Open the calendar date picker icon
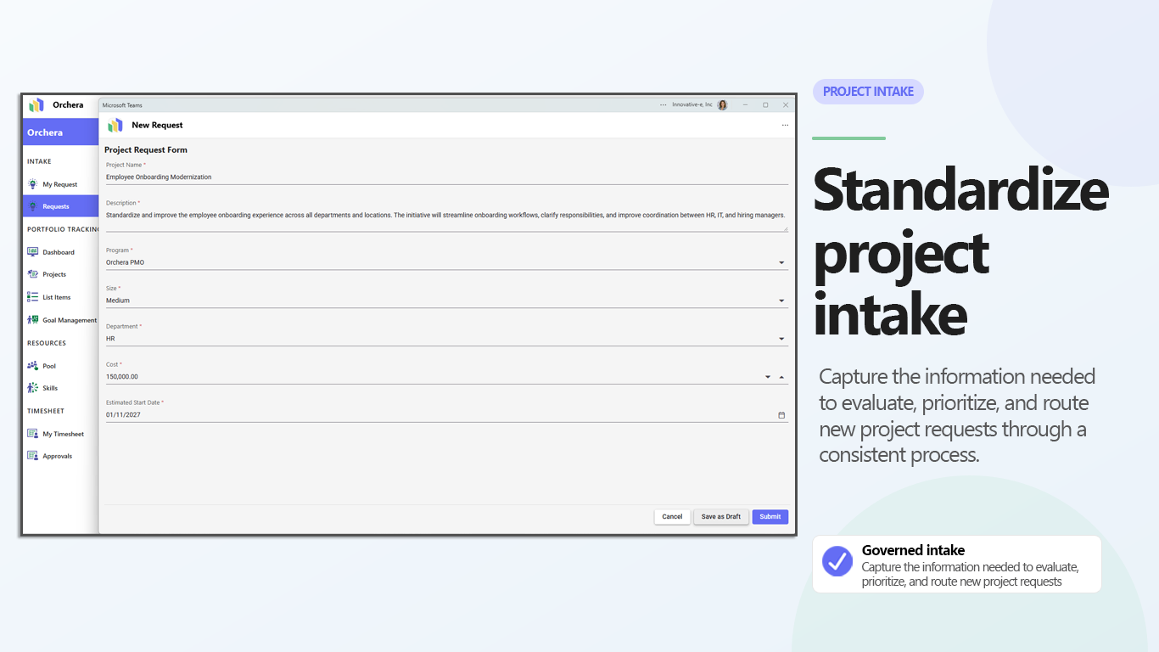This screenshot has height=652, width=1159. click(781, 415)
